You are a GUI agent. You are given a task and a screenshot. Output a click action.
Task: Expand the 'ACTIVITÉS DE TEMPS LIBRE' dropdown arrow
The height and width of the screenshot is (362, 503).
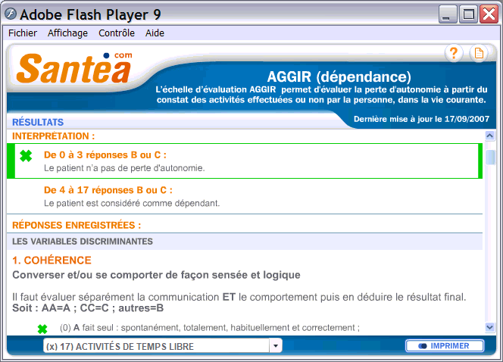coord(276,346)
